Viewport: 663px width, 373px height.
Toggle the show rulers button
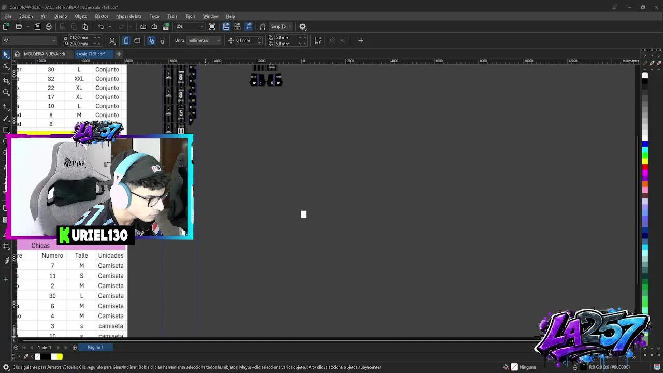pyautogui.click(x=226, y=26)
